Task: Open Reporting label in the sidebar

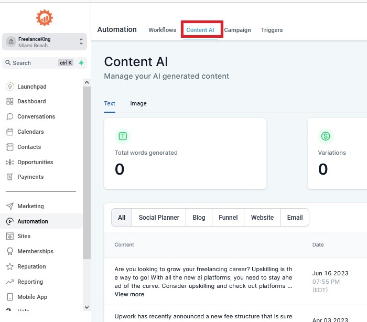Action: [x=30, y=282]
